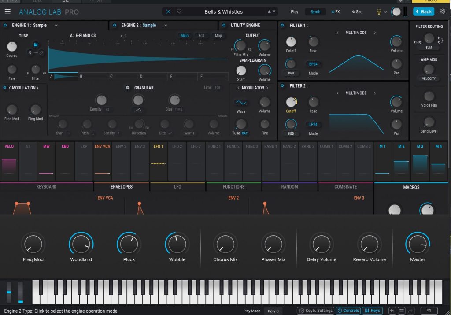
Task: Click the X icon beside preset name
Action: pyautogui.click(x=168, y=12)
